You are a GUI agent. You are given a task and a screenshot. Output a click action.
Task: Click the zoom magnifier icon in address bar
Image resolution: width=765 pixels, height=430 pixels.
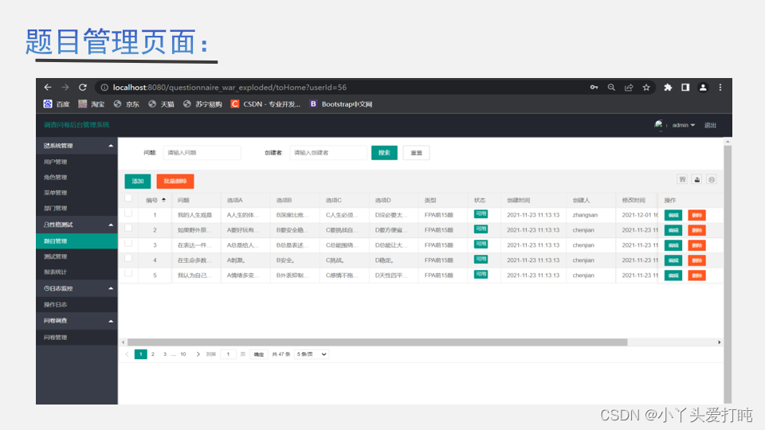coord(611,88)
